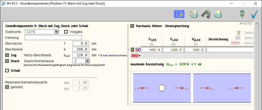Delete load row 1 with trash icon
Image resolution: width=262 pixels, height=110 pixels.
pyautogui.click(x=132, y=50)
